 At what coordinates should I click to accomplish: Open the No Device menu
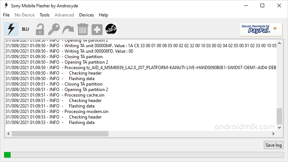tap(25, 15)
